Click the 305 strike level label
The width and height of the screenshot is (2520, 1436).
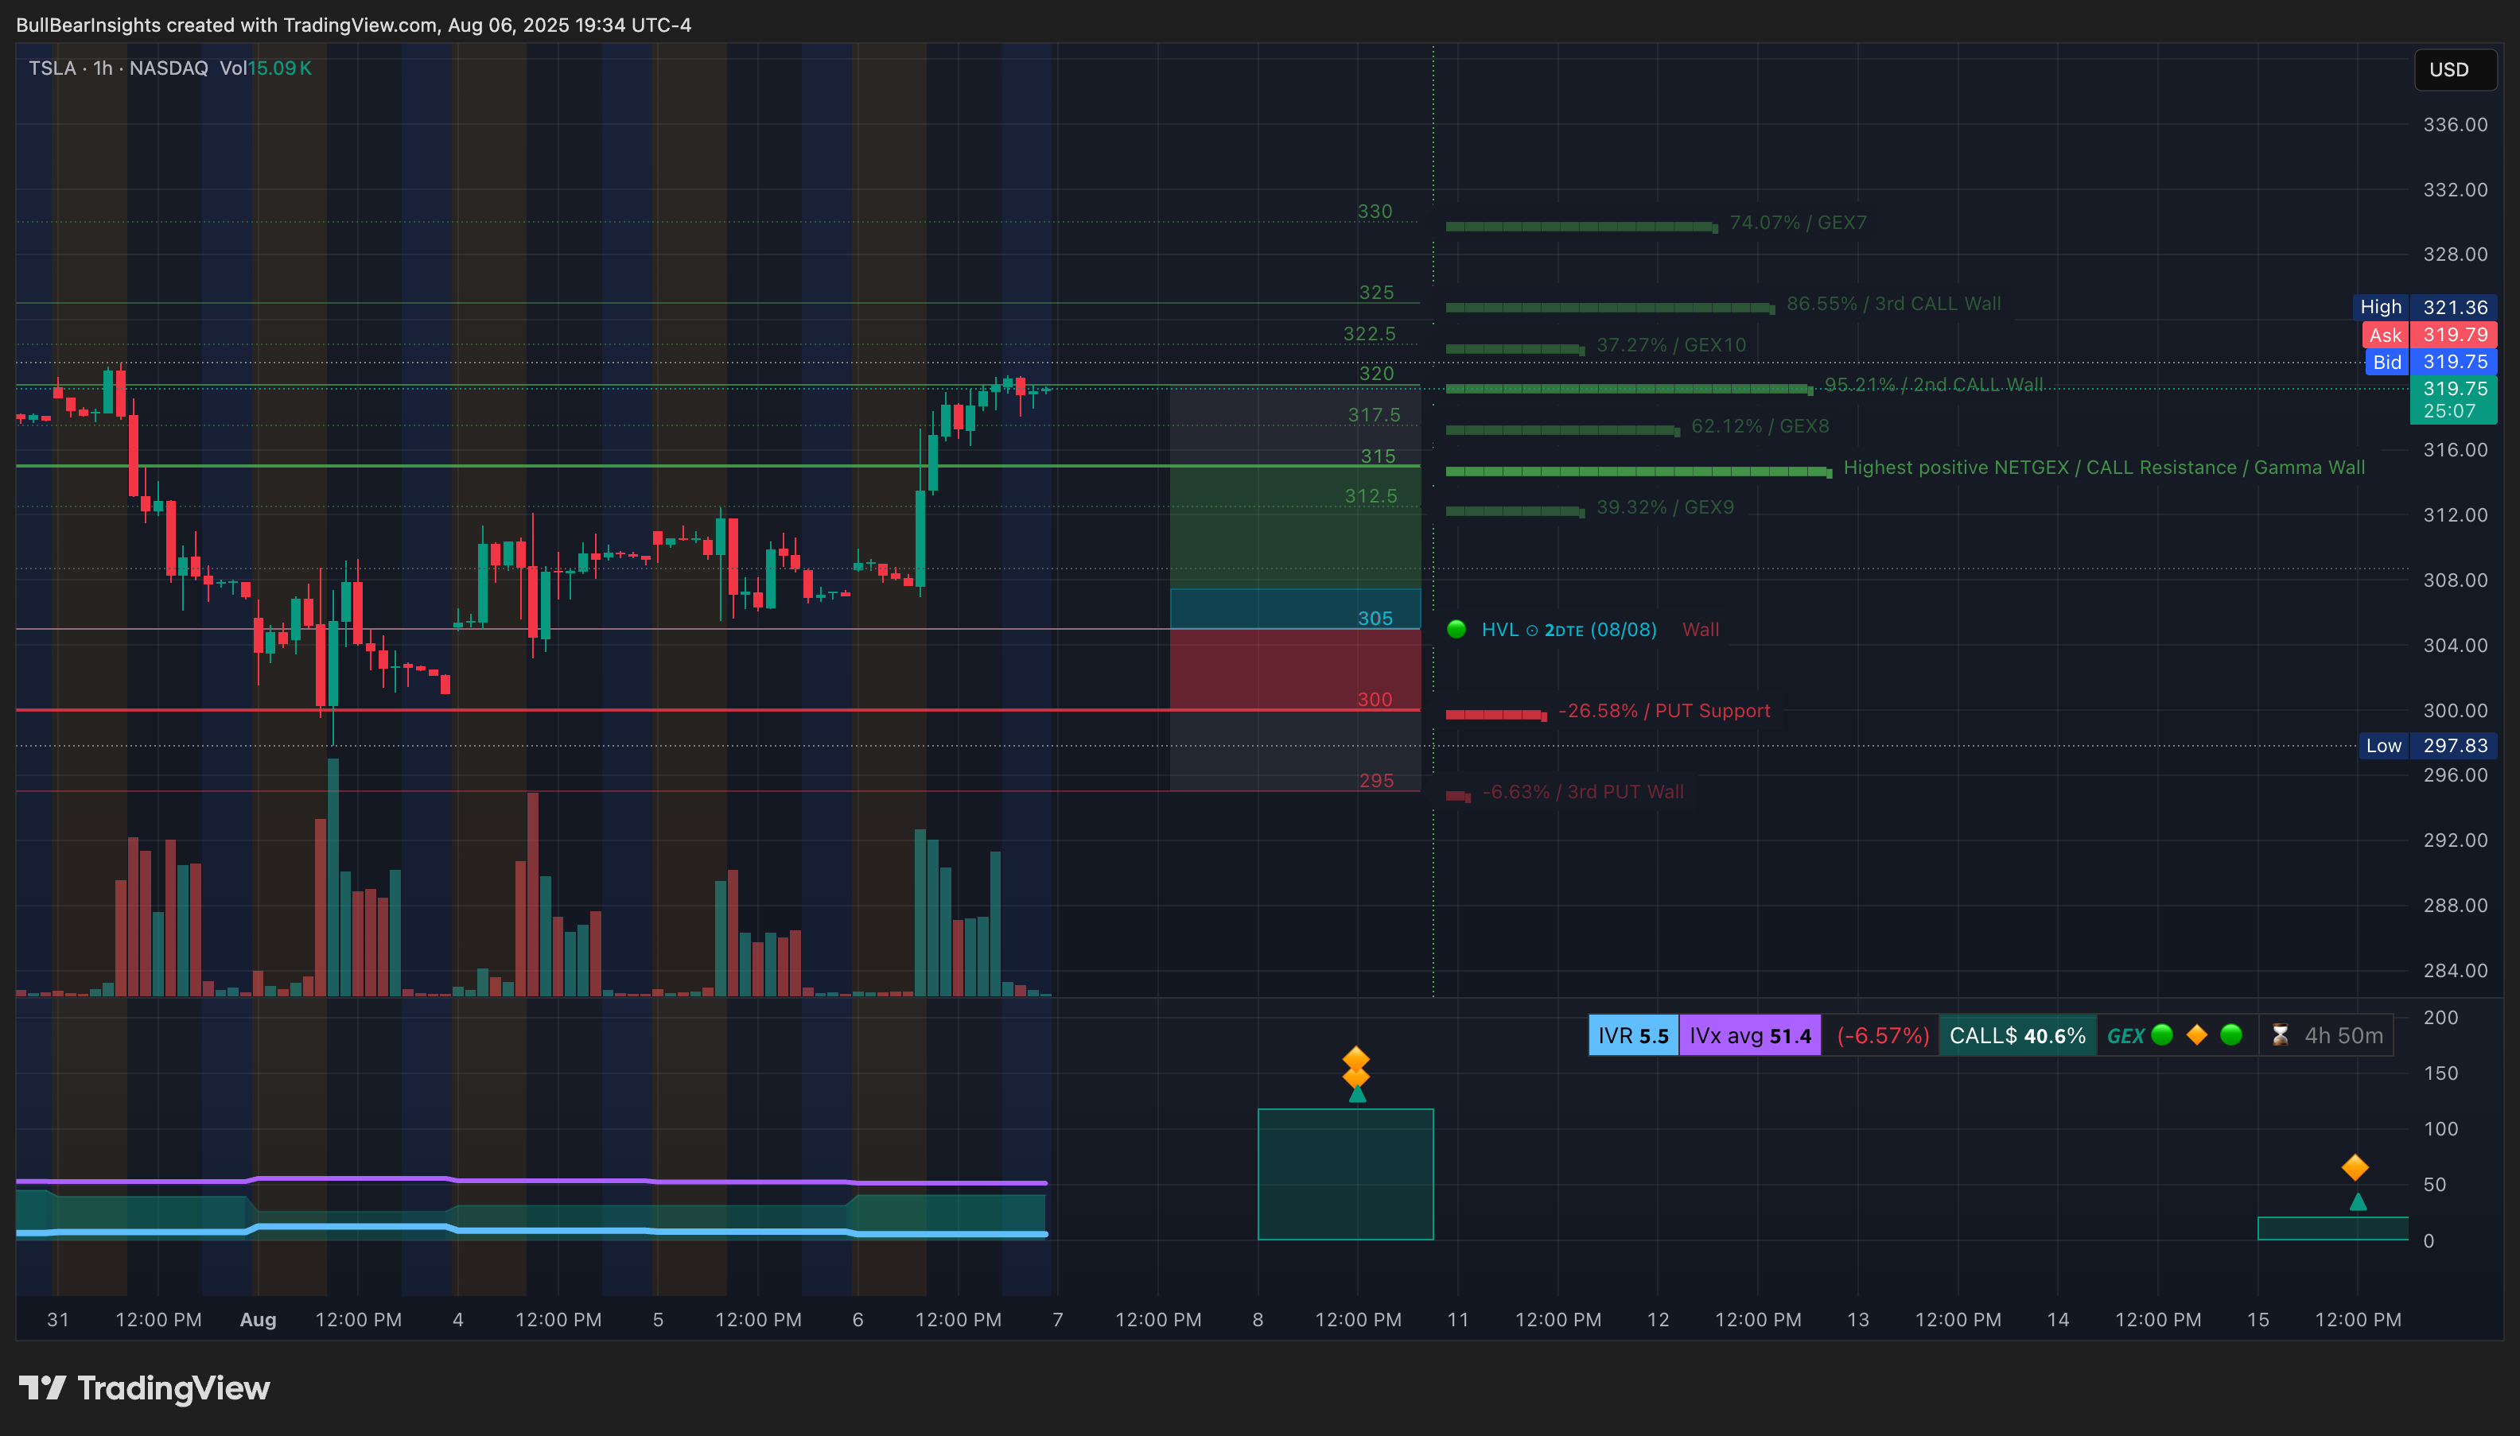1375,619
